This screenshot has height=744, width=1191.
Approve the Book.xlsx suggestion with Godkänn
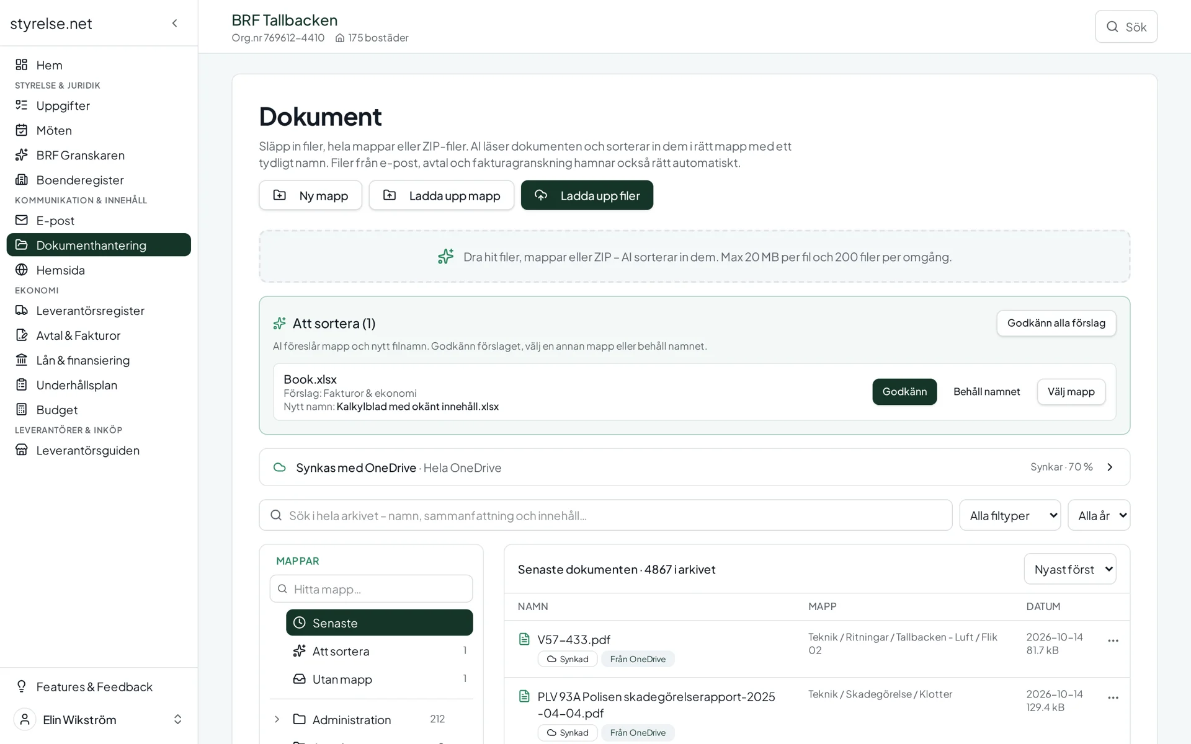(x=904, y=392)
